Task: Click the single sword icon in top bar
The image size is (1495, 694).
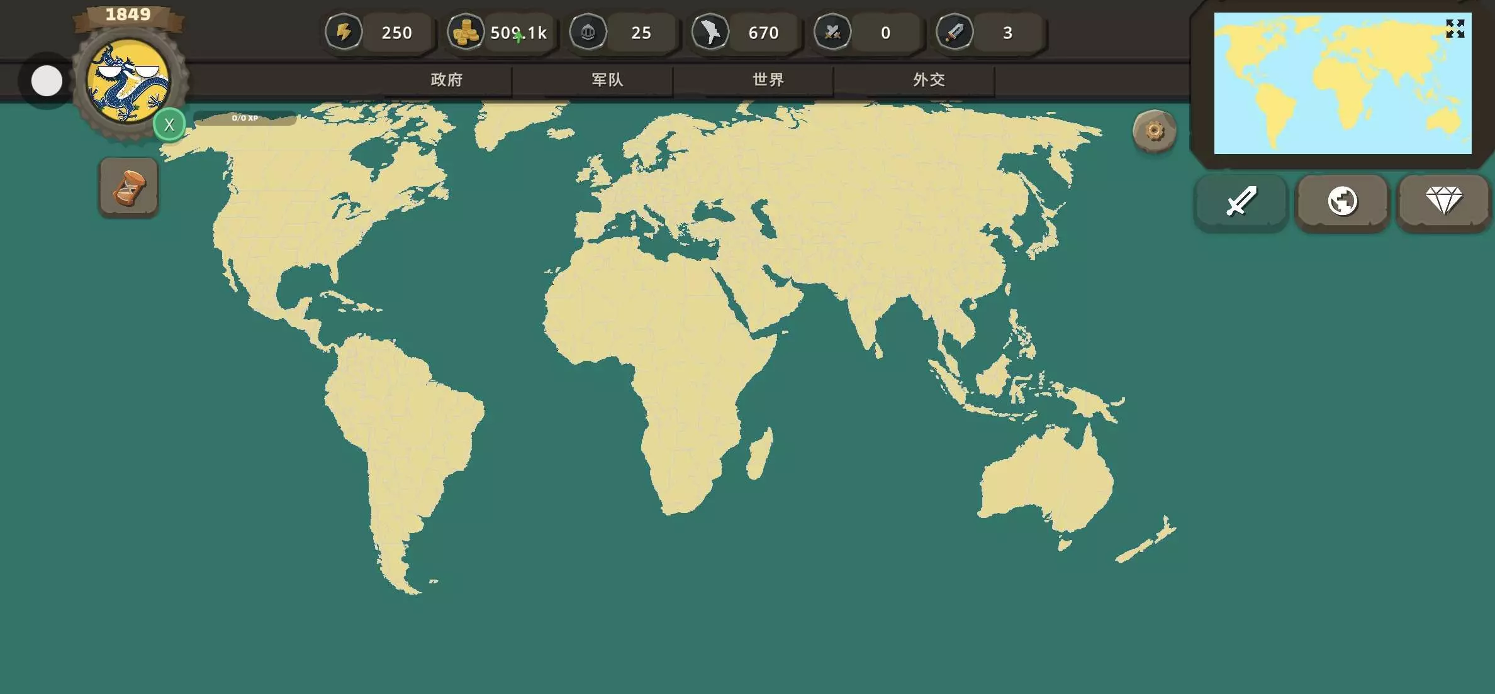Action: (x=954, y=32)
